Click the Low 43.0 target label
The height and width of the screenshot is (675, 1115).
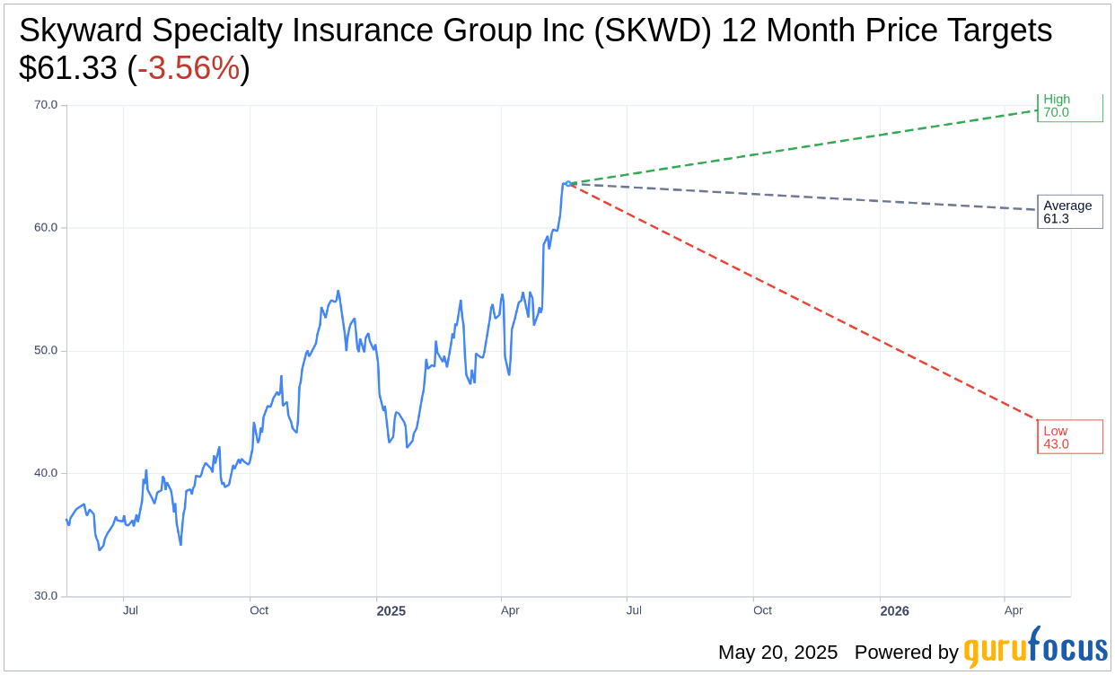(x=1068, y=437)
